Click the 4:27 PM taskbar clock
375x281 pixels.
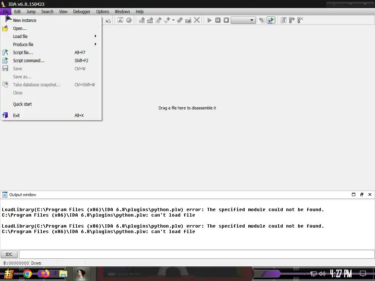pyautogui.click(x=341, y=274)
